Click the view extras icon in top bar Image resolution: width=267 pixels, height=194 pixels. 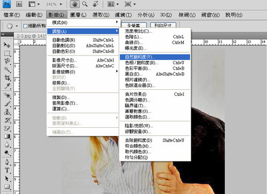click(x=32, y=4)
